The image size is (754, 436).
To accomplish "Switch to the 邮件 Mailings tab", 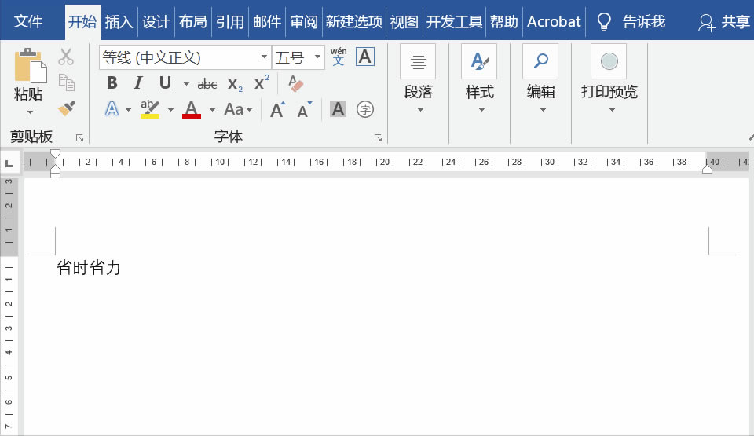I will coord(267,22).
